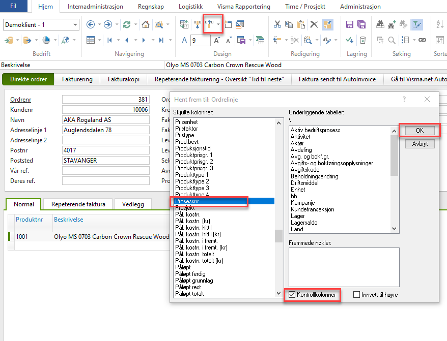Image resolution: width=447 pixels, height=341 pixels.
Task: Open the Vedlegg sub-tab
Action: click(133, 204)
